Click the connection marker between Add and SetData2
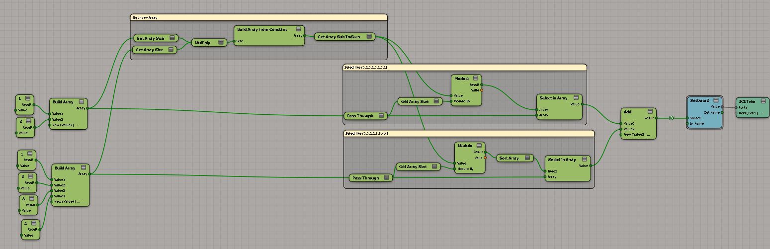 pos(671,118)
